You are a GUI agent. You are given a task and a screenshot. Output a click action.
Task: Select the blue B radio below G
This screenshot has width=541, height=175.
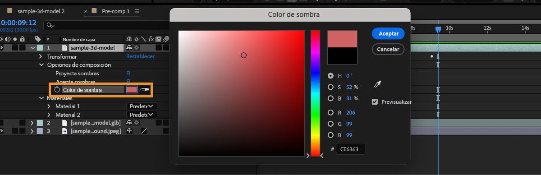331,135
